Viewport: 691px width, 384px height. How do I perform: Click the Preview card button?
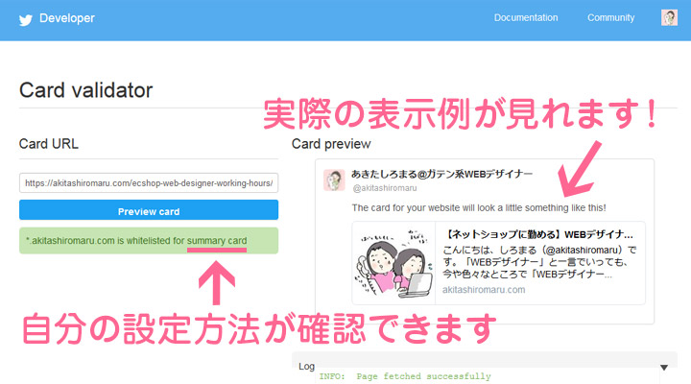(149, 210)
